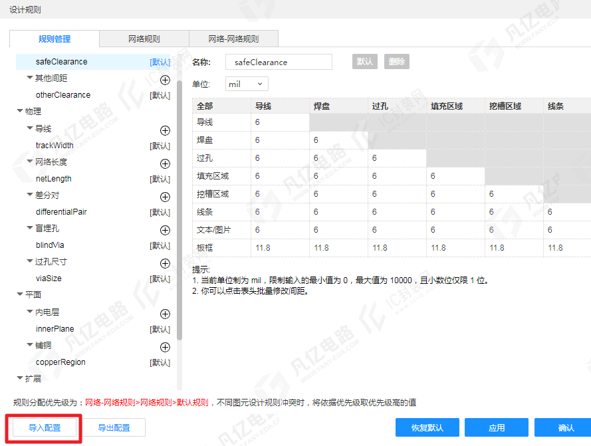Switch to the 规则管理 tab
The width and height of the screenshot is (591, 446).
[55, 39]
